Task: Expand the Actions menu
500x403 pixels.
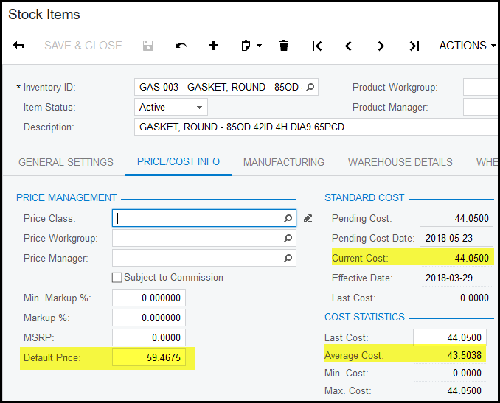Action: [x=468, y=46]
